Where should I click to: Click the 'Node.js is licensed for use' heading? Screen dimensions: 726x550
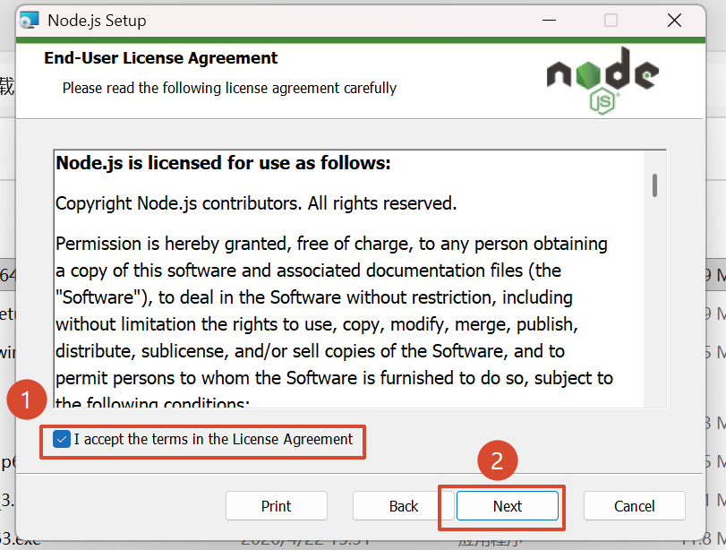click(224, 163)
